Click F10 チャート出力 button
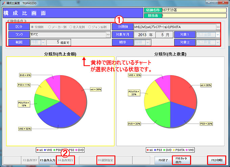 coord(181,160)
